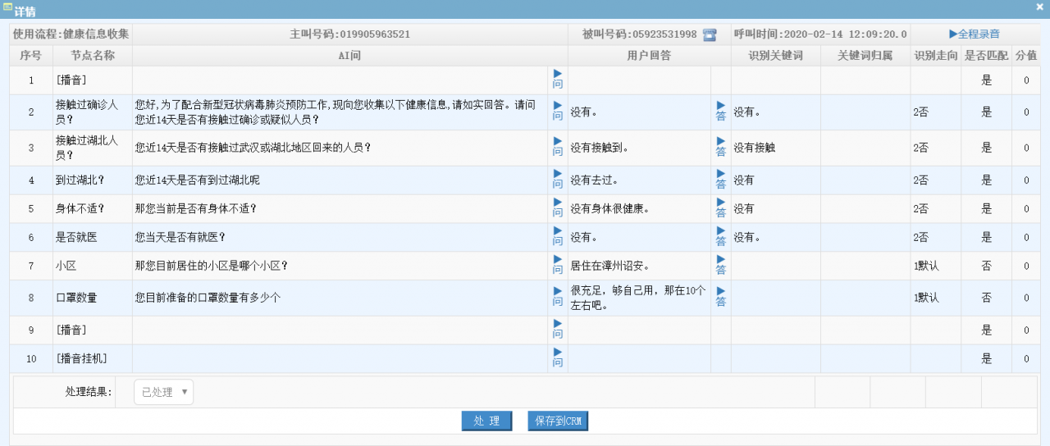Play user answer audio for 身体不适 row
The height and width of the screenshot is (446, 1050).
pos(721,208)
